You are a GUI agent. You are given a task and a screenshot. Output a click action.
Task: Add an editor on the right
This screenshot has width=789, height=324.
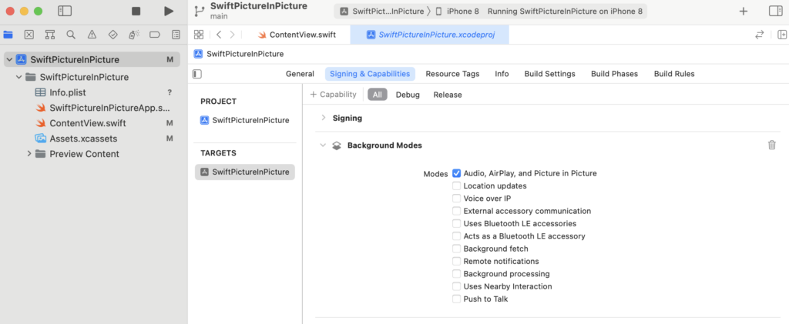(x=782, y=35)
